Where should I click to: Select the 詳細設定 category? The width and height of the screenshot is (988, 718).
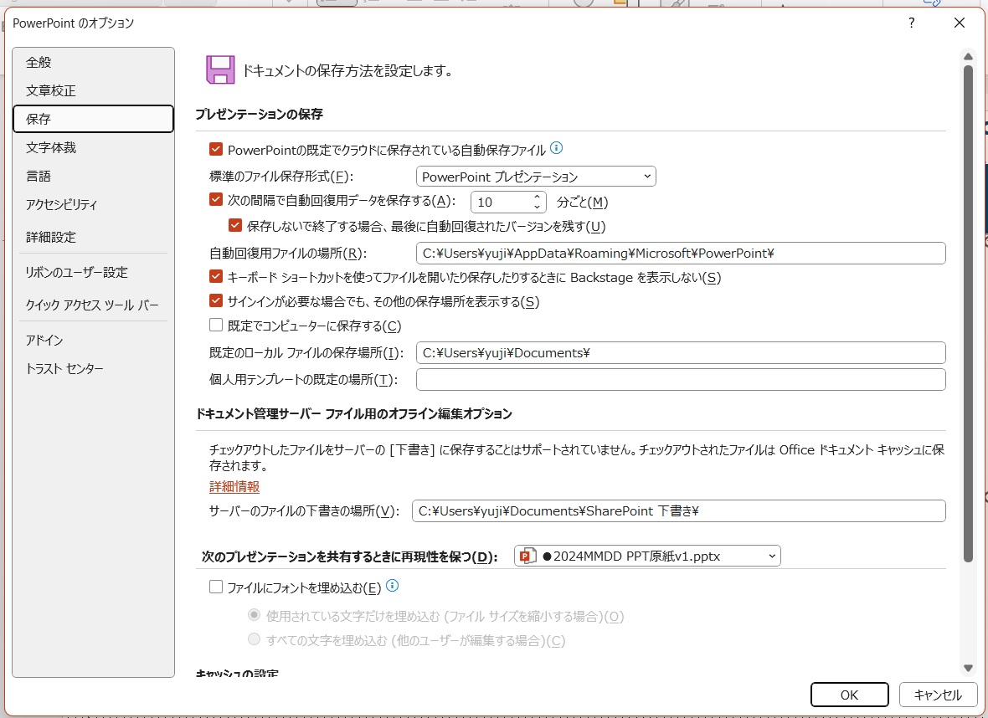pos(93,237)
